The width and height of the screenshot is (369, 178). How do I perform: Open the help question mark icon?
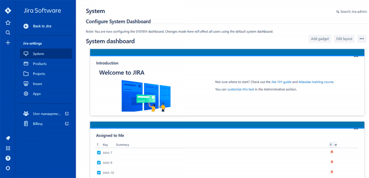[8, 158]
